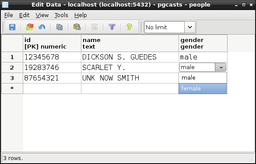The image size is (256, 164).
Task: Click the name column header
Action: [x=130, y=43]
